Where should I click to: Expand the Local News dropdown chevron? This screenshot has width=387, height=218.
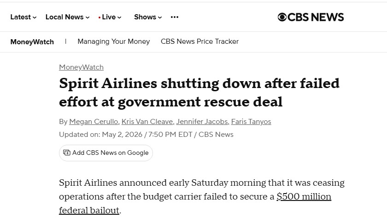click(x=88, y=17)
